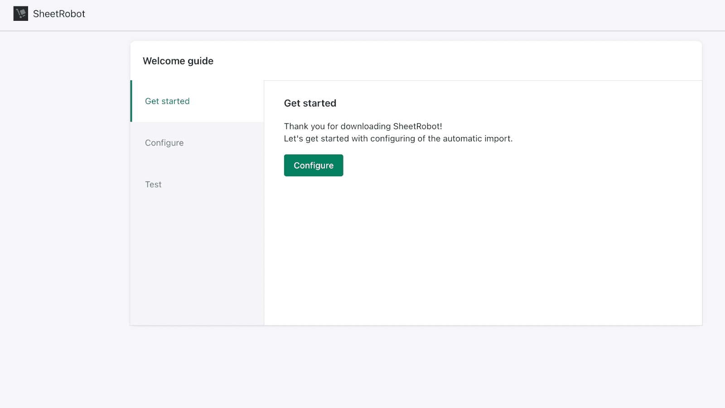Select the Get started tab
Image resolution: width=725 pixels, height=408 pixels.
(167, 101)
